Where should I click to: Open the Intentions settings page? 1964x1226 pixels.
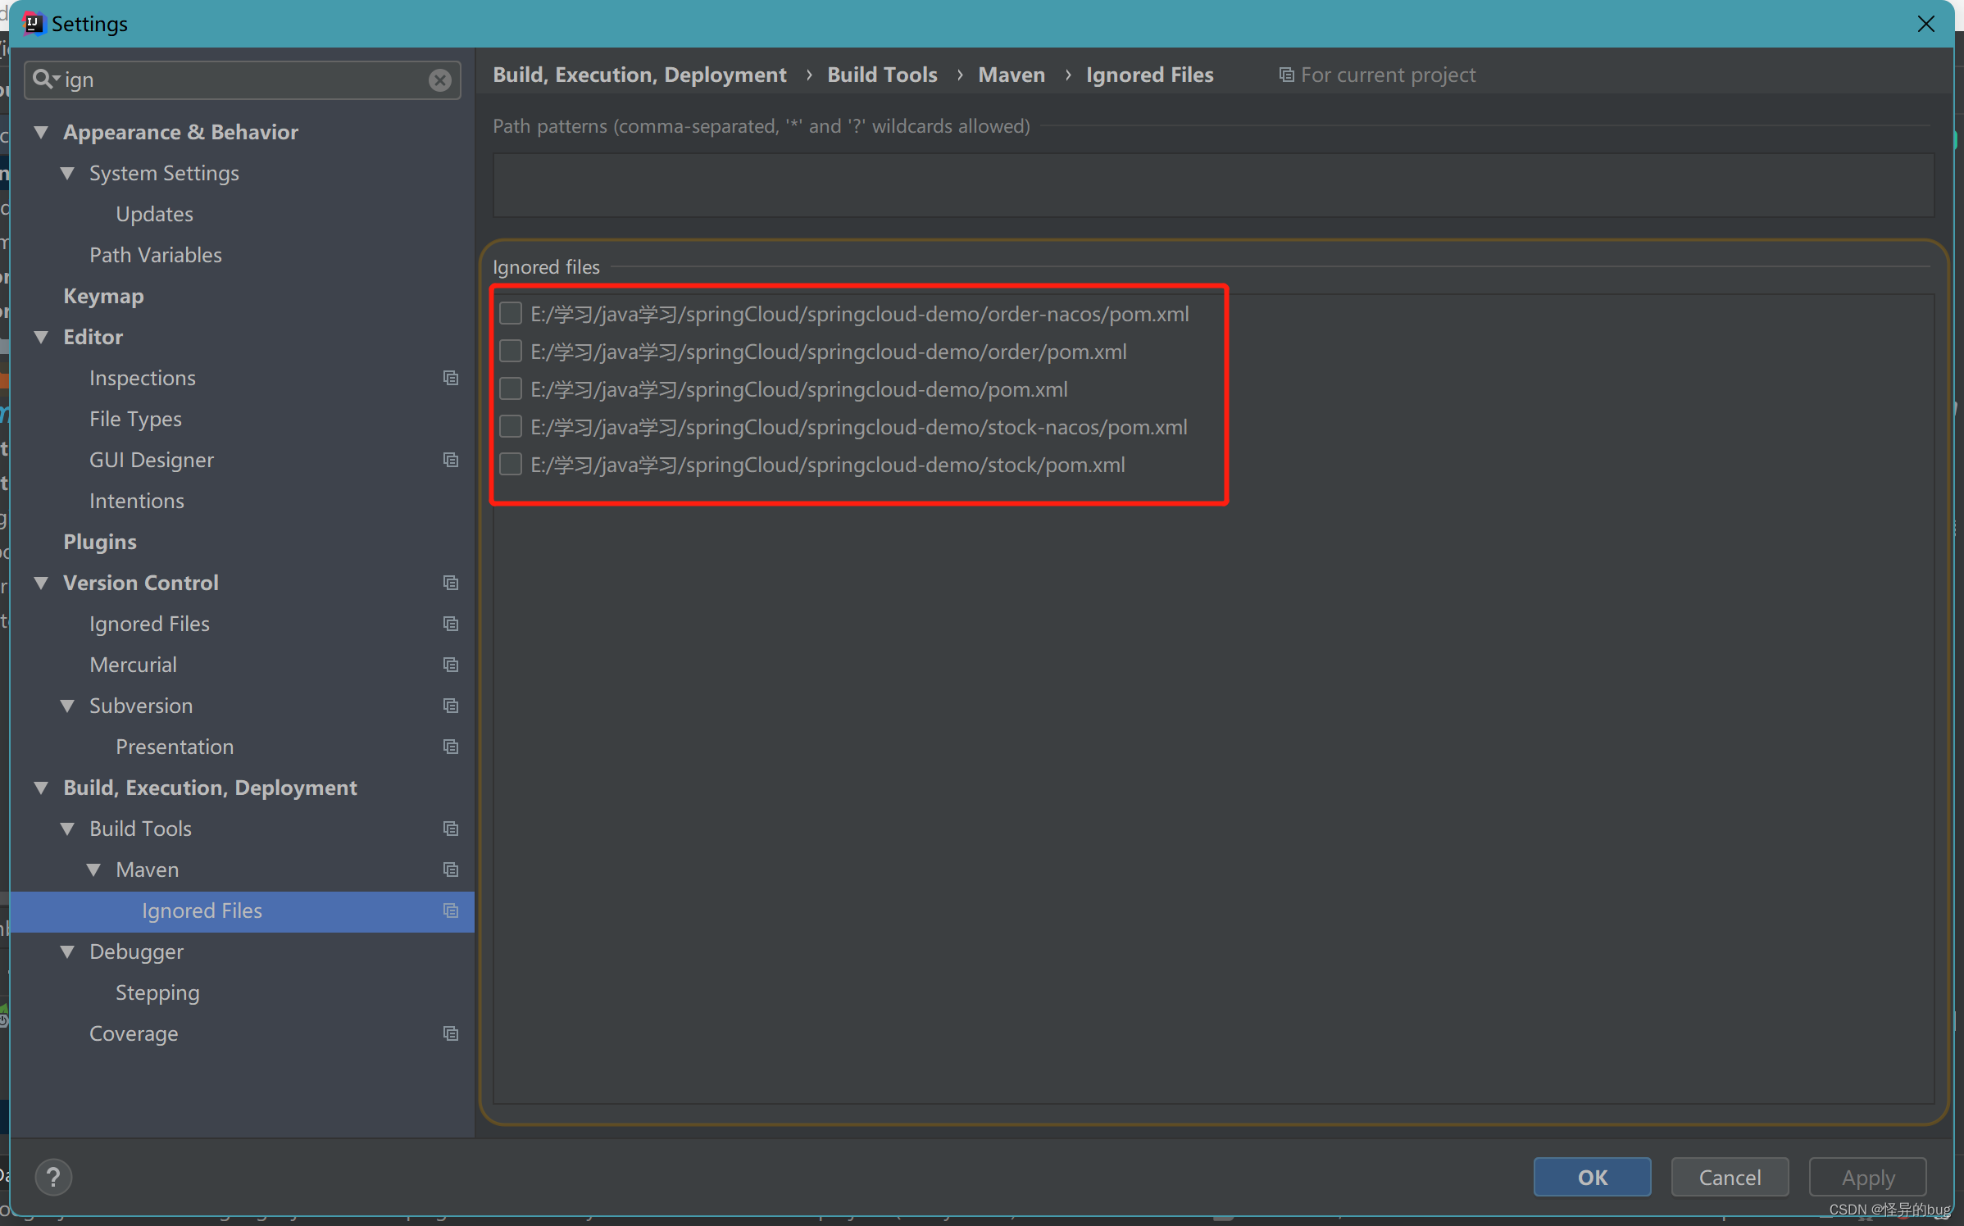tap(137, 501)
